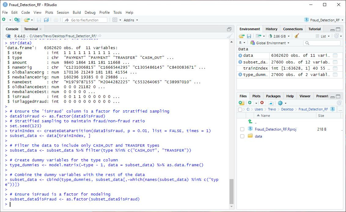Click the Rename file icon in Files pane
The width and height of the screenshot is (346, 212).
[271, 103]
